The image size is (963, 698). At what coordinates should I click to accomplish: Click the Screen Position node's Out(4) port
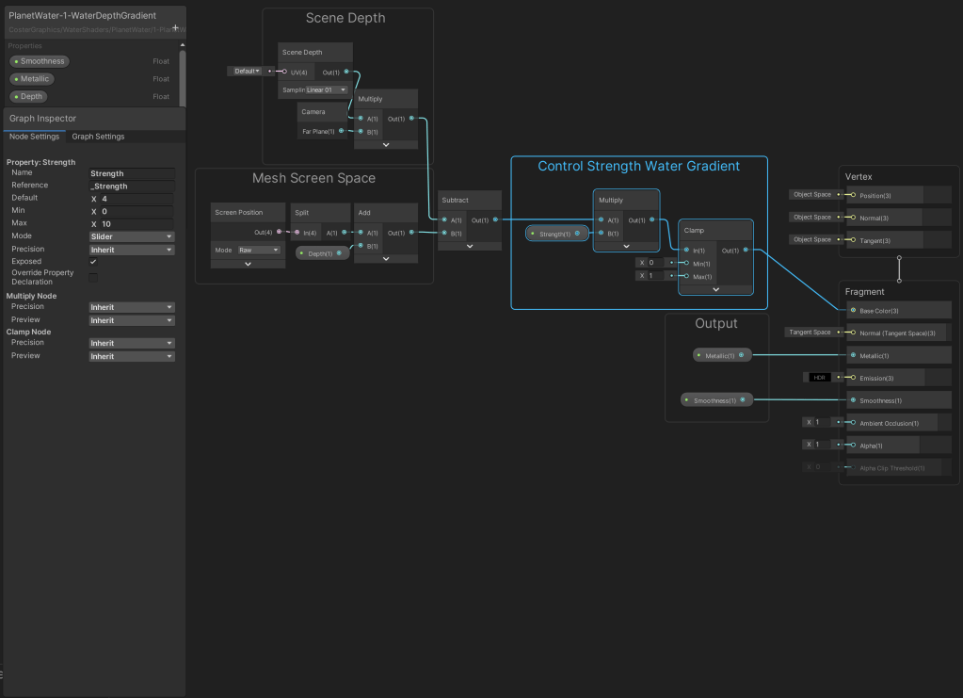[279, 232]
